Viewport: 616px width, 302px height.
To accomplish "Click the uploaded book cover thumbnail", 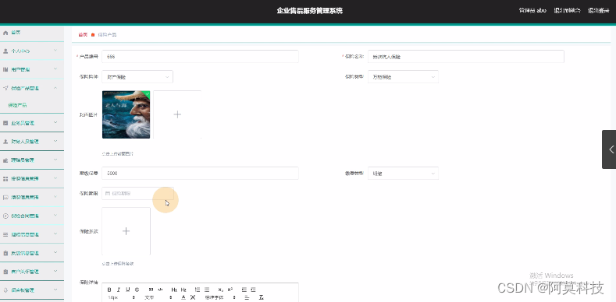I will 126,114.
